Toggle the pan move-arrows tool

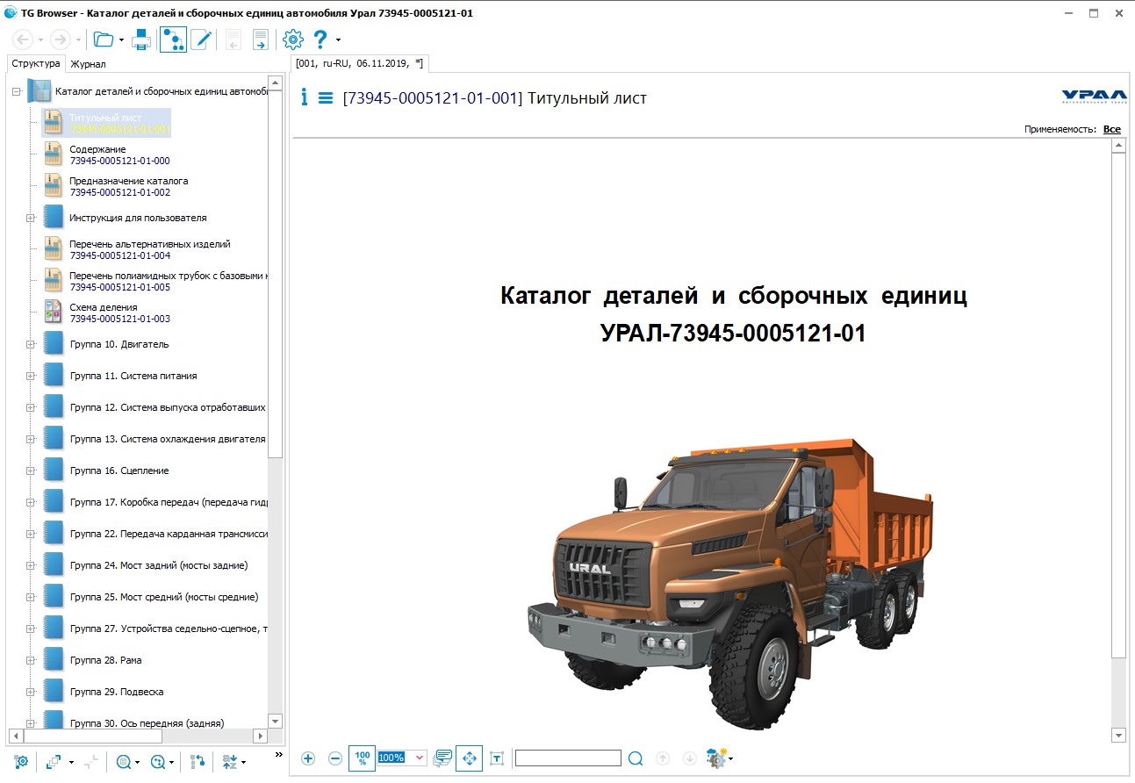[x=469, y=758]
